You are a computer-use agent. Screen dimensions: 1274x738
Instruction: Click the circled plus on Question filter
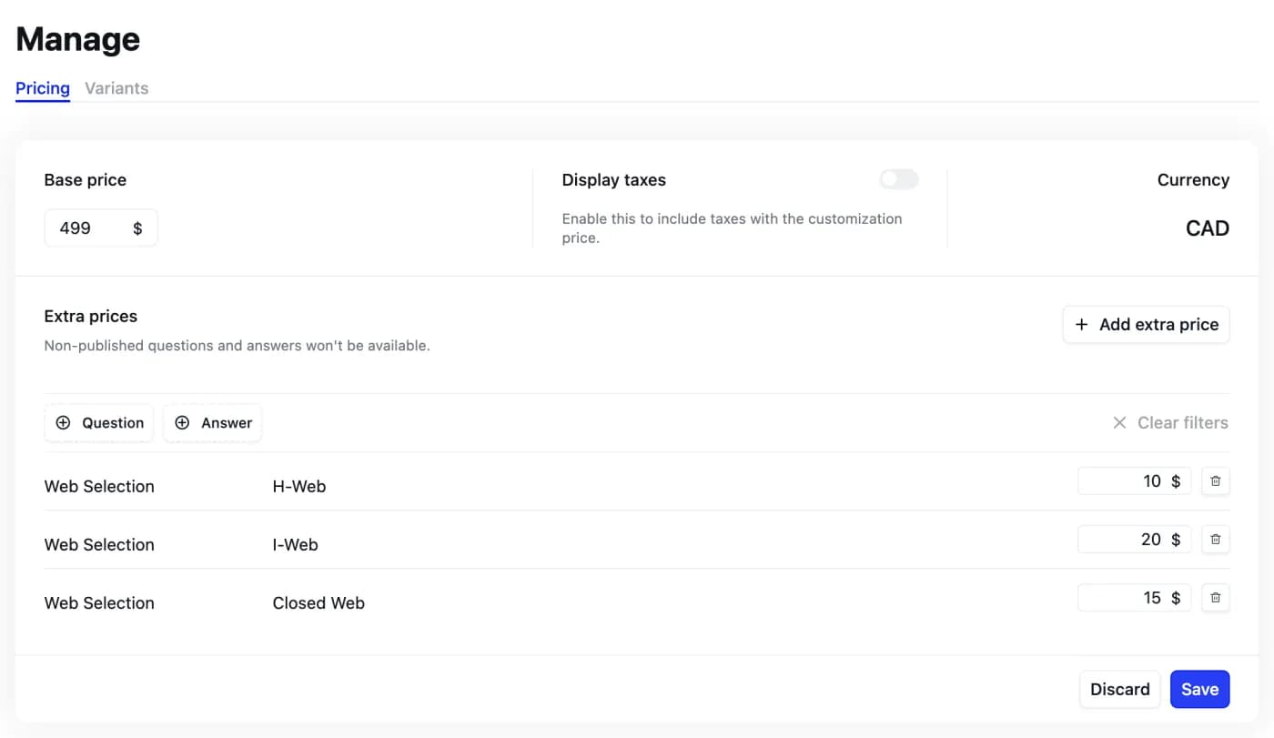coord(63,423)
